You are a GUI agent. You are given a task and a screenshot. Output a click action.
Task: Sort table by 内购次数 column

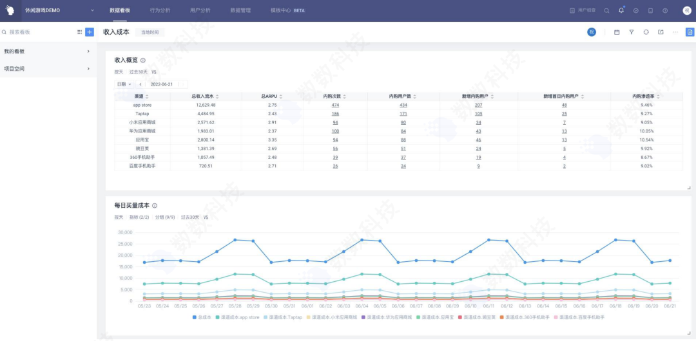pos(344,97)
